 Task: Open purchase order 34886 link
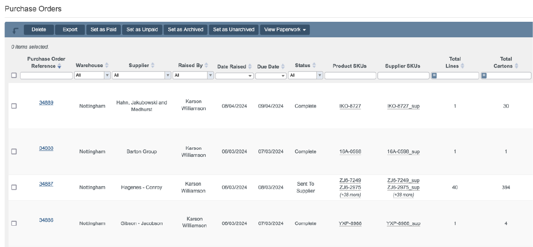[46, 220]
